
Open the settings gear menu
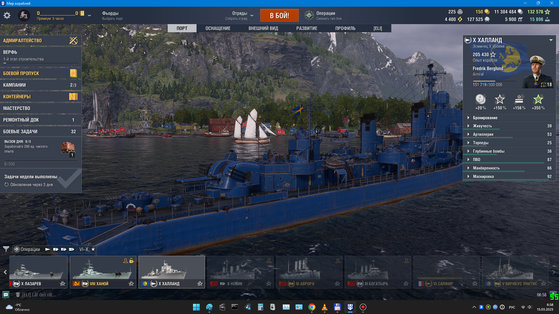7,15
